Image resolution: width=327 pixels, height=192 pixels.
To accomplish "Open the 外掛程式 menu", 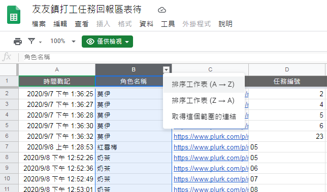I will pos(197,24).
